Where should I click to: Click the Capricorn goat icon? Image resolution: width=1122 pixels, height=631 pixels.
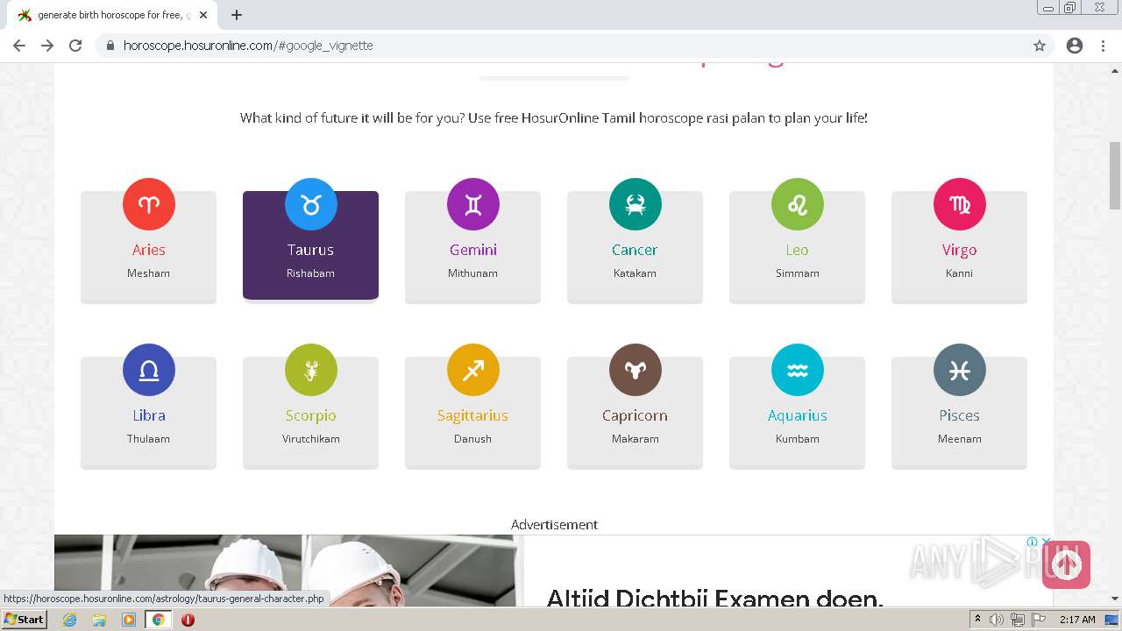636,370
